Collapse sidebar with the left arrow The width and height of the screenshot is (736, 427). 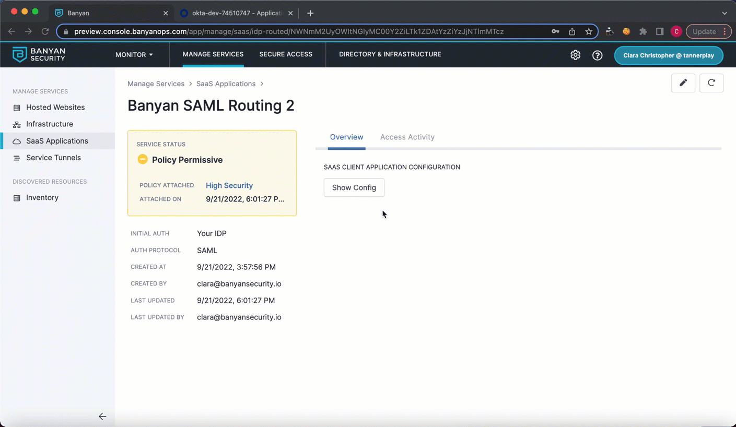pyautogui.click(x=102, y=416)
